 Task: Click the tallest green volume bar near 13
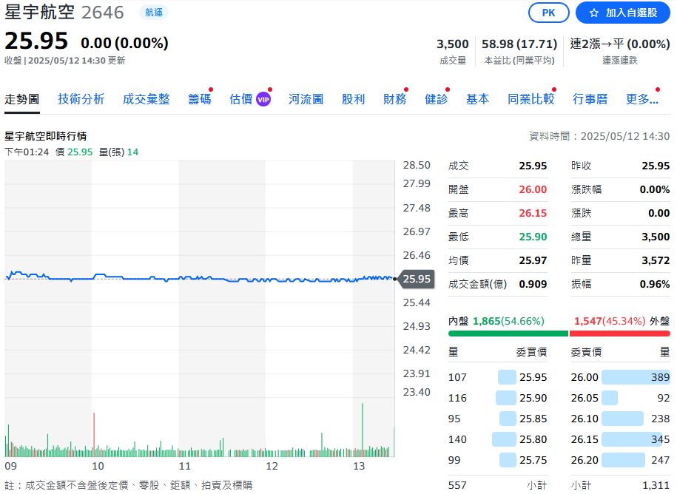[x=363, y=430]
